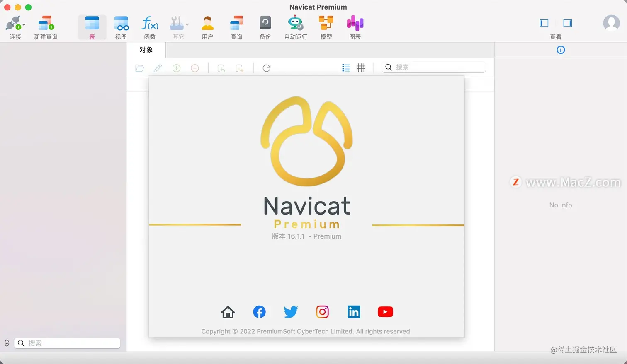The width and height of the screenshot is (627, 364).
Task: Select the Table toolbar button
Action: pyautogui.click(x=92, y=27)
